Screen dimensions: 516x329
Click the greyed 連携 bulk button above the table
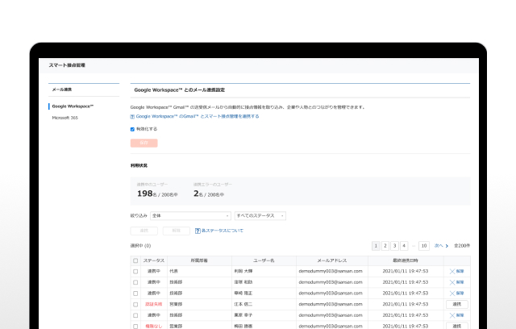coord(144,231)
